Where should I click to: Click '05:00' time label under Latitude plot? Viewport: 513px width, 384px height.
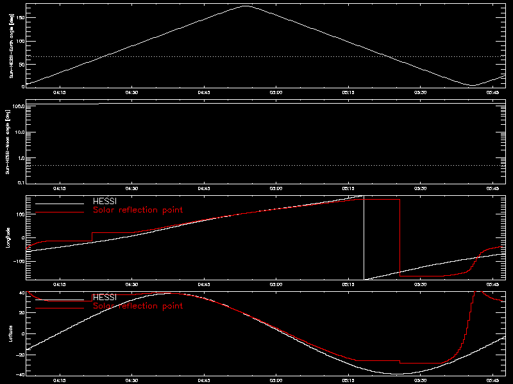click(276, 381)
